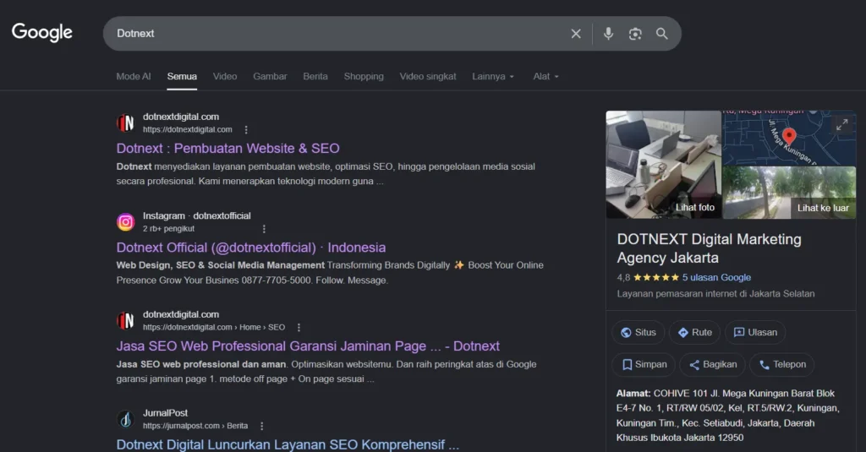Open Dotnext Official Instagram result link
This screenshot has height=452, width=866.
point(250,248)
